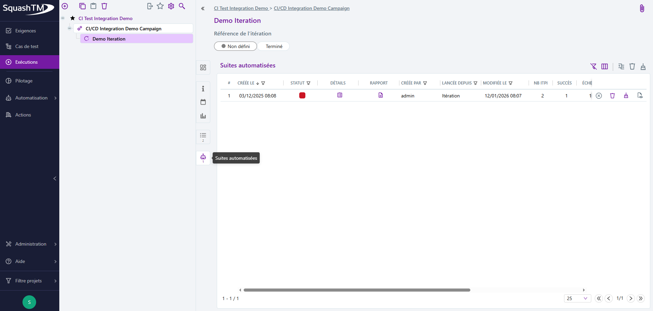
Task: Expand the Automatisation sidebar submenu
Action: [x=55, y=98]
